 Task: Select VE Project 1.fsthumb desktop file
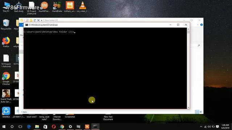point(6,61)
